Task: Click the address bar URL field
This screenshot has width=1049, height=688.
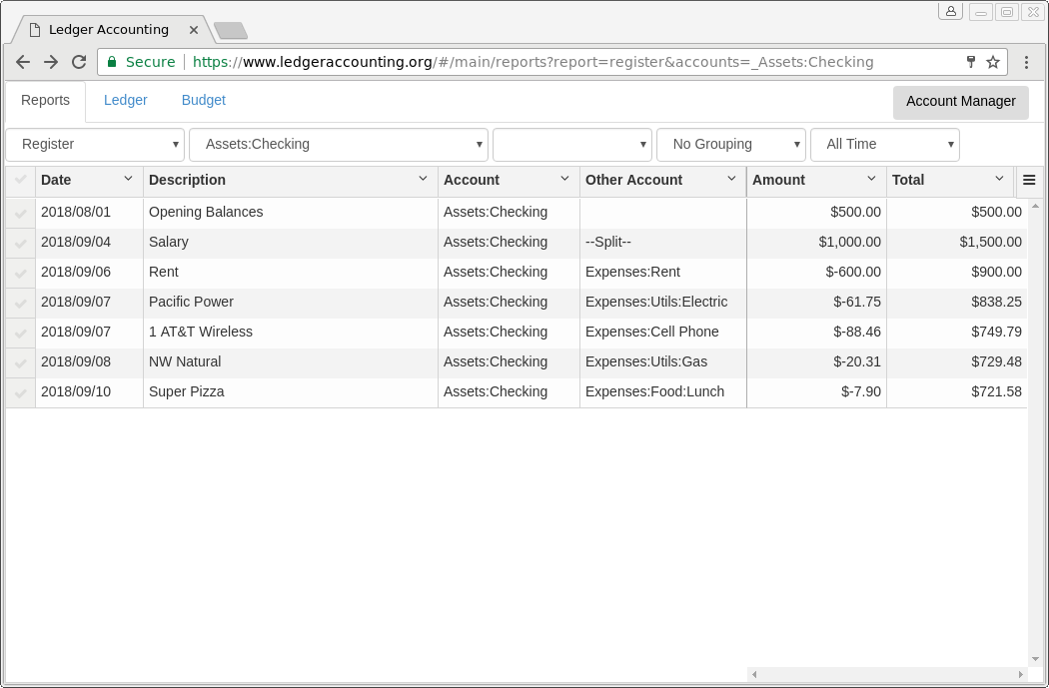Action: (x=559, y=62)
